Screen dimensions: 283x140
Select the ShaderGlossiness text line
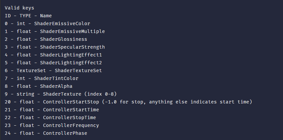pyautogui.click(x=64, y=39)
